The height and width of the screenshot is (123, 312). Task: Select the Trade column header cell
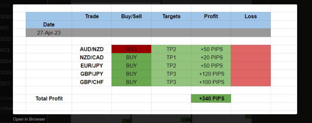pyautogui.click(x=92, y=16)
